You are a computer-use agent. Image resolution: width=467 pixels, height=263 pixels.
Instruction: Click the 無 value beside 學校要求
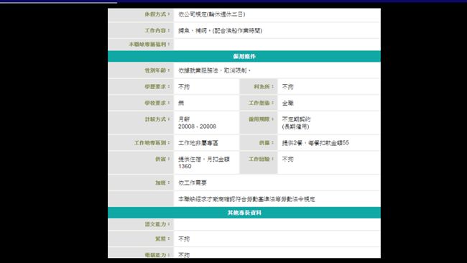pyautogui.click(x=181, y=103)
